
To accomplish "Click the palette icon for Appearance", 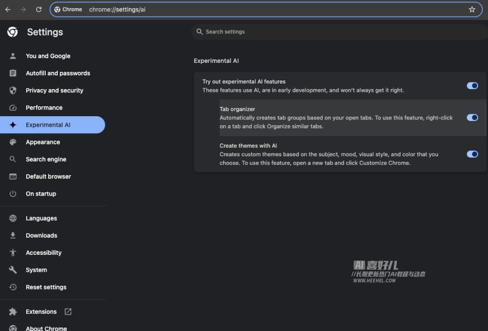I will pos(13,142).
